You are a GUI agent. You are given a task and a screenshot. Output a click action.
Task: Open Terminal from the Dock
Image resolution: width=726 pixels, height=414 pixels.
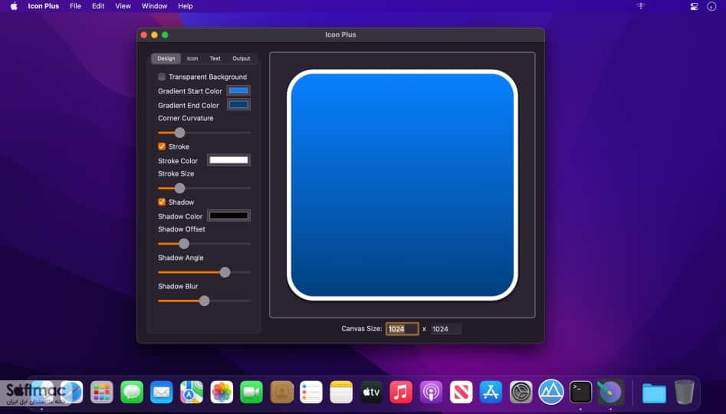coord(580,393)
